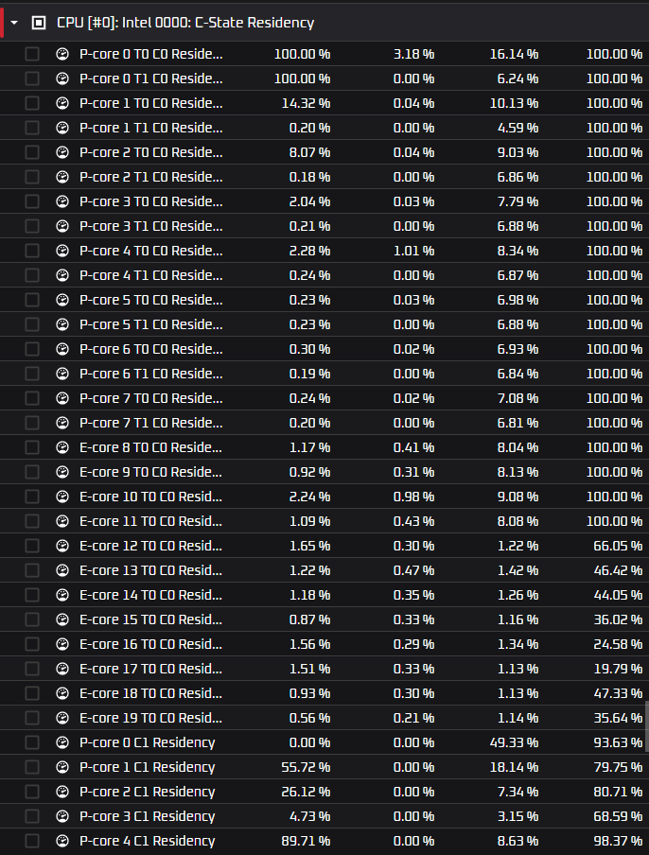Click the 19.79 % maximum of E-core 17
This screenshot has width=649, height=855.
pos(618,669)
